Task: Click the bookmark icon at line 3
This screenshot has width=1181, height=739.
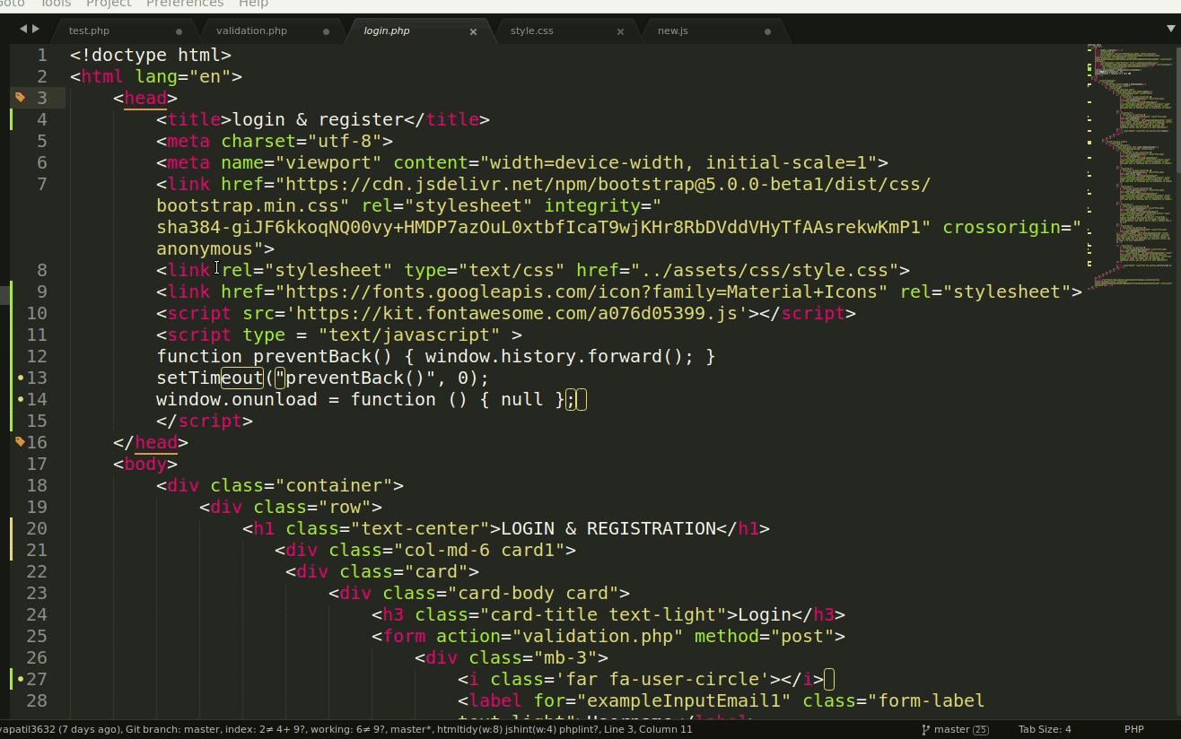Action: pyautogui.click(x=21, y=97)
